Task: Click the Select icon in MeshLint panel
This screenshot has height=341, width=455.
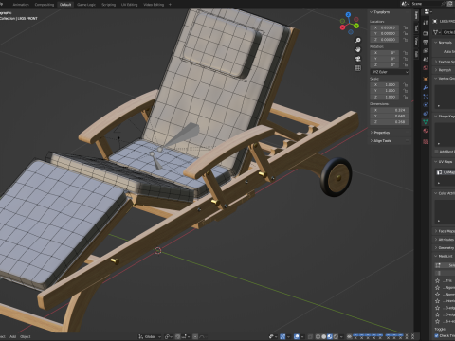Action: pyautogui.click(x=438, y=265)
